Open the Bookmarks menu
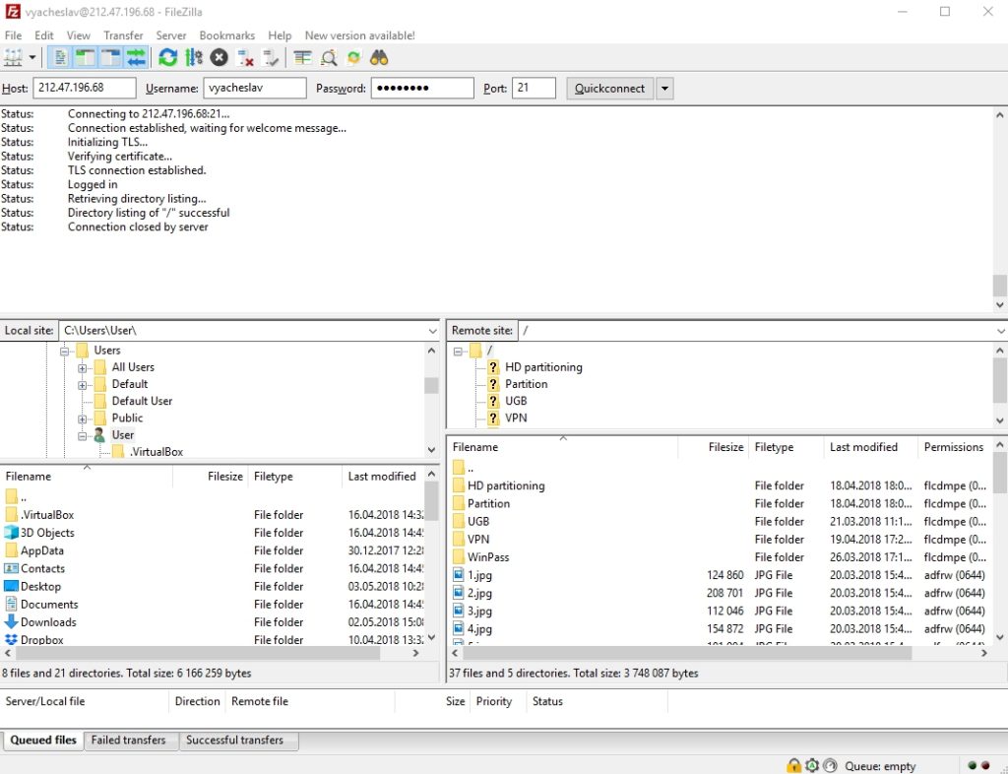The height and width of the screenshot is (774, 1008). click(x=227, y=35)
